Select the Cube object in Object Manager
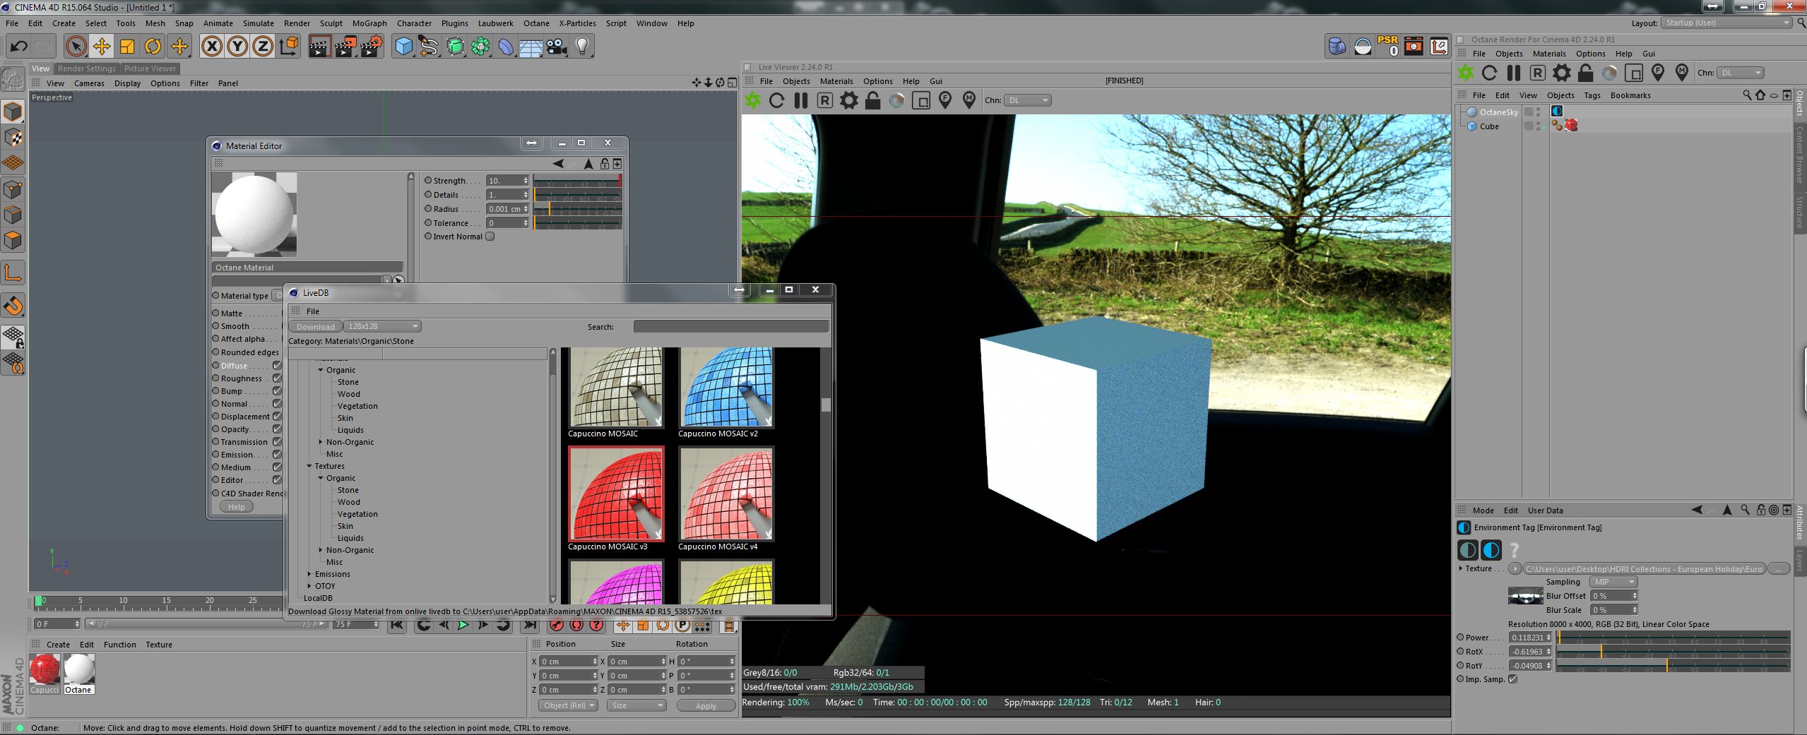The height and width of the screenshot is (735, 1807). click(1488, 126)
